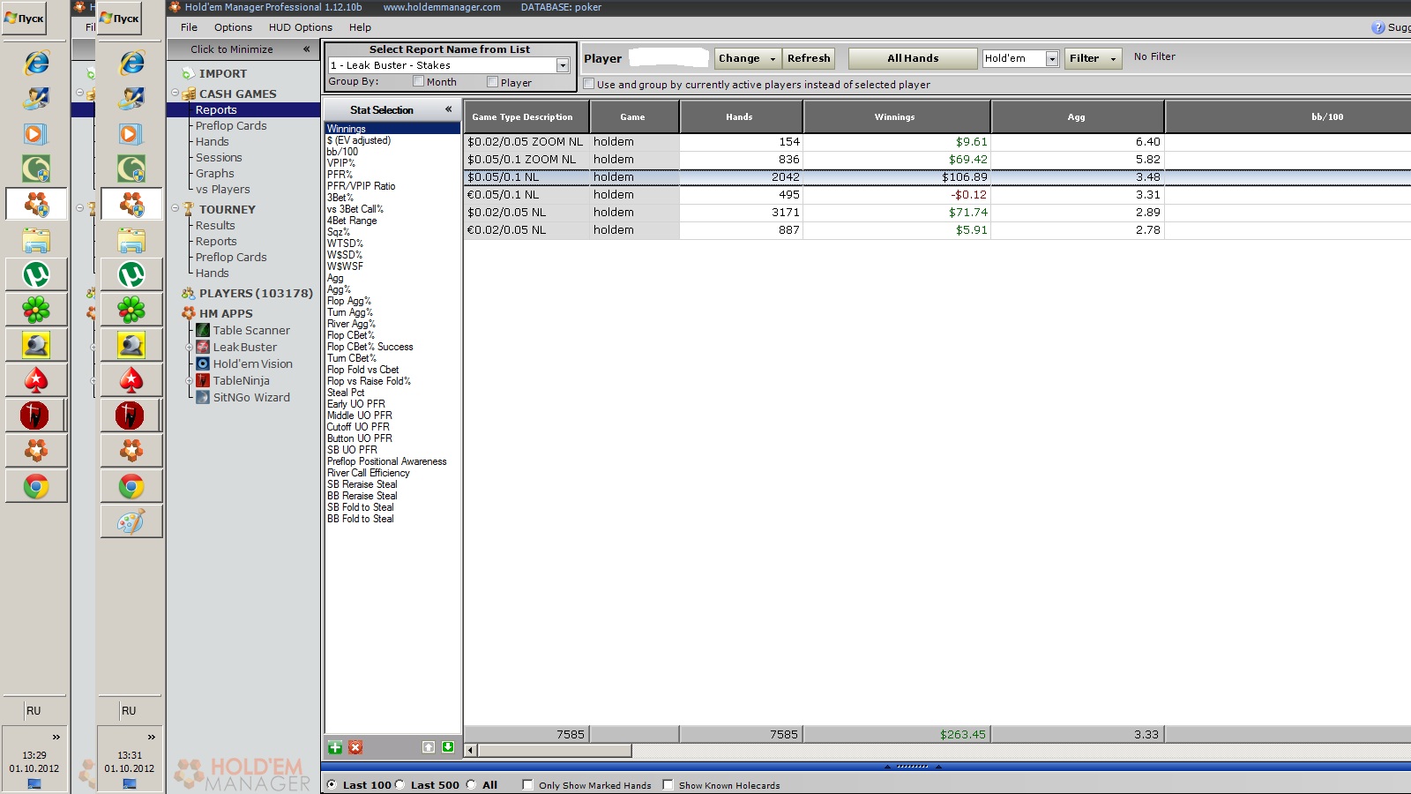Image resolution: width=1411 pixels, height=794 pixels.
Task: Enable Group By Player checkbox
Action: coord(493,81)
